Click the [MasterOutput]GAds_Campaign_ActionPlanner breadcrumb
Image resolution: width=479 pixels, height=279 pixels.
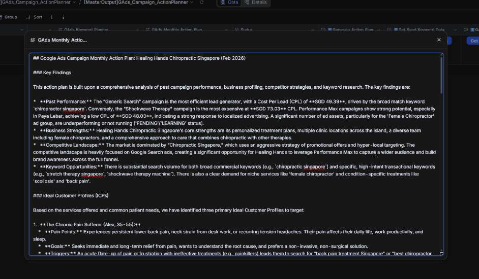[136, 3]
